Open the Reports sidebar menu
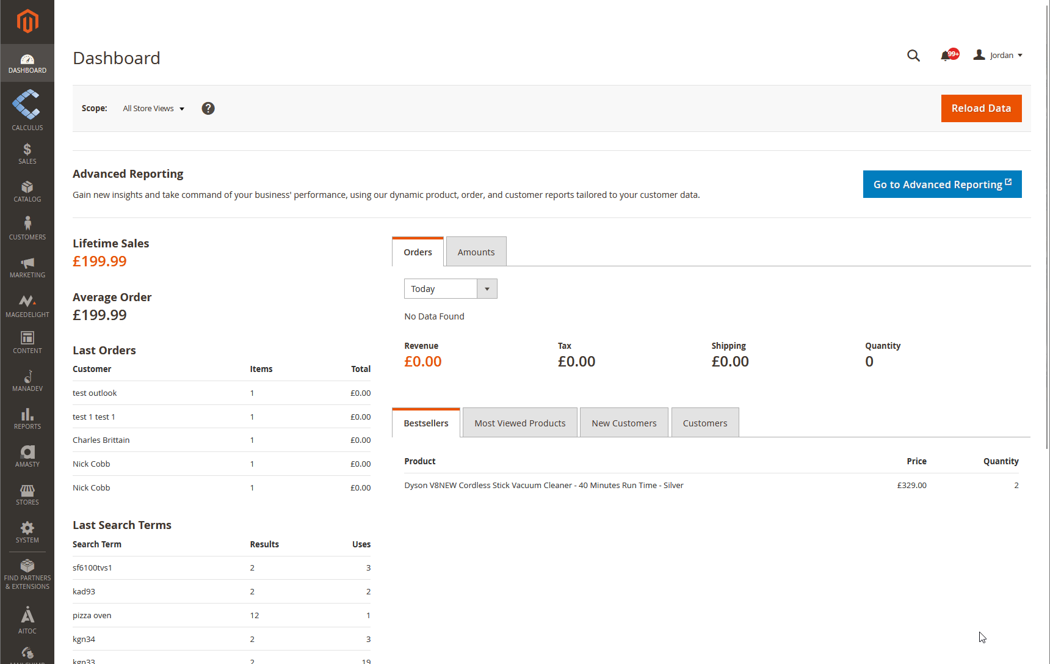 pos(27,418)
